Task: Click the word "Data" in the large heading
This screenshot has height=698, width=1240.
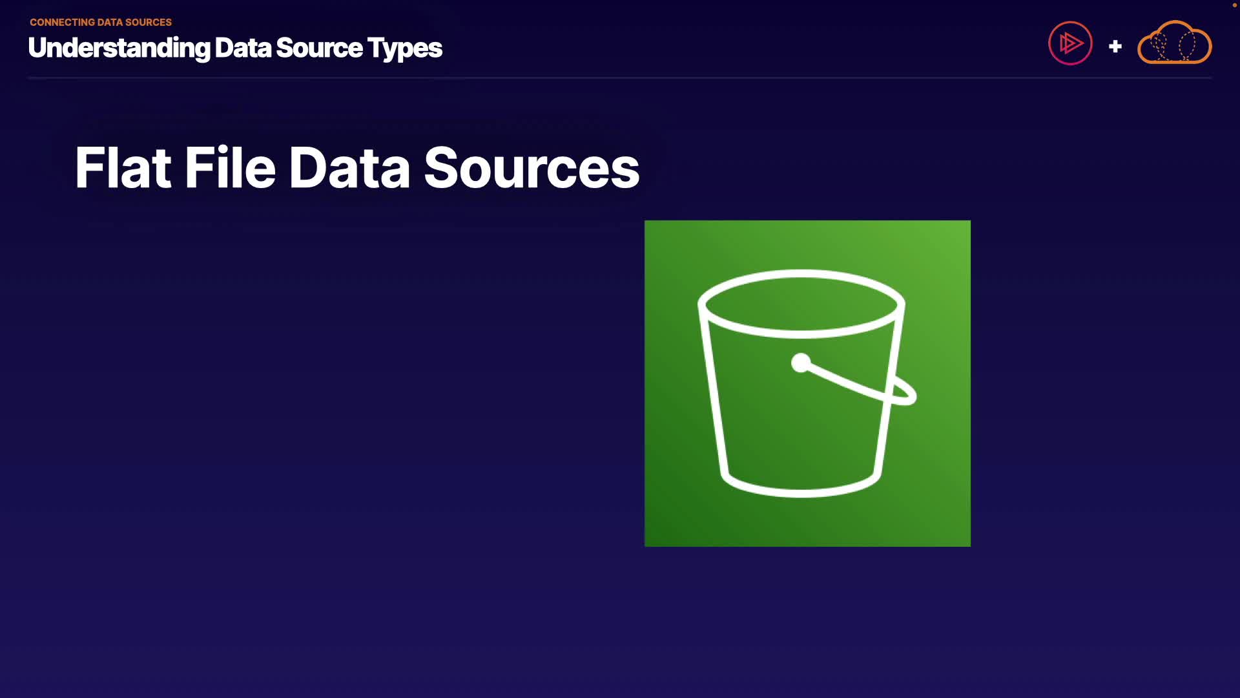Action: [349, 168]
